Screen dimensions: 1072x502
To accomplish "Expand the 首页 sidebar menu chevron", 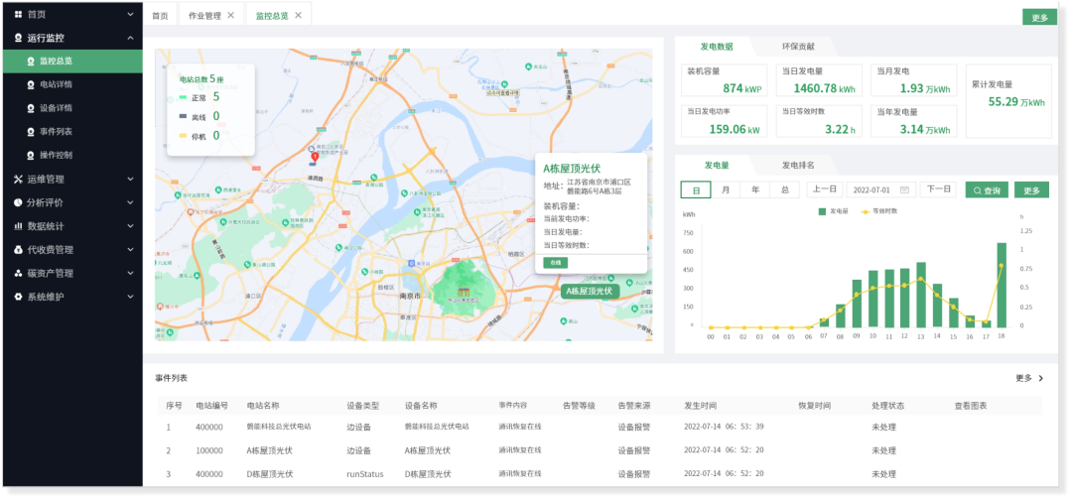I will tap(131, 14).
